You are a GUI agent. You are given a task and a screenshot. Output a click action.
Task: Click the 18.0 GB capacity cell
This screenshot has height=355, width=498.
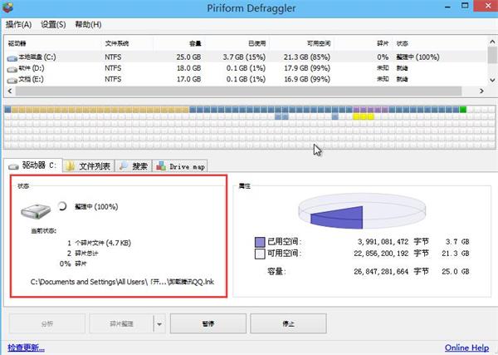coord(188,68)
